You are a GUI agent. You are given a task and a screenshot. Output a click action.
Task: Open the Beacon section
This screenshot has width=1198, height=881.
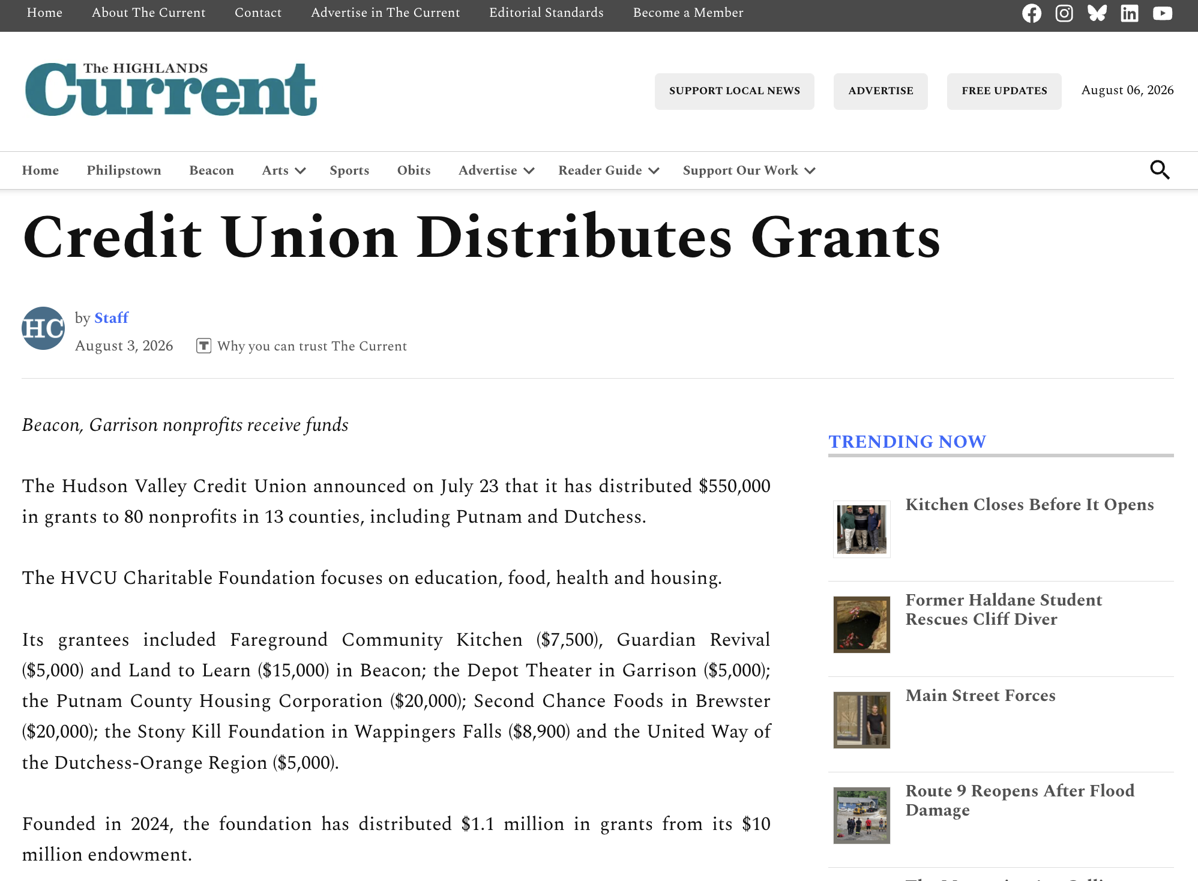coord(211,170)
